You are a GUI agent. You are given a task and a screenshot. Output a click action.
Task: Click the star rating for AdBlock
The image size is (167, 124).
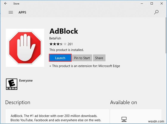(58, 44)
